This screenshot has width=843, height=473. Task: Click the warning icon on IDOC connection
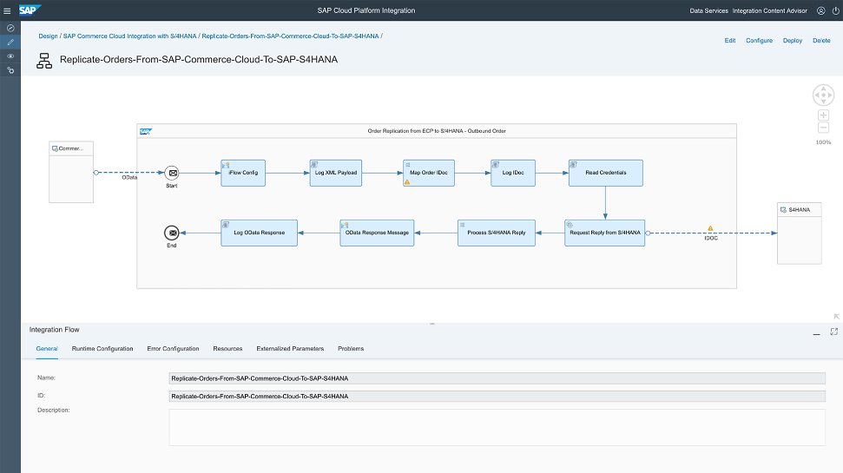point(710,228)
